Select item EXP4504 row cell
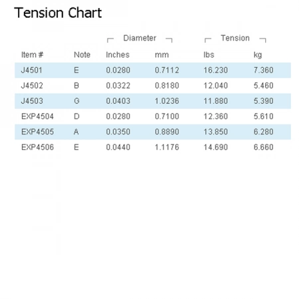This screenshot has height=299, width=299. (x=37, y=116)
